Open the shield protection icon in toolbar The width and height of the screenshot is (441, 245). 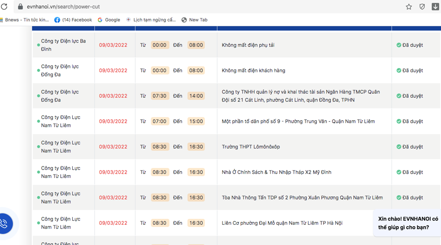[x=422, y=7]
